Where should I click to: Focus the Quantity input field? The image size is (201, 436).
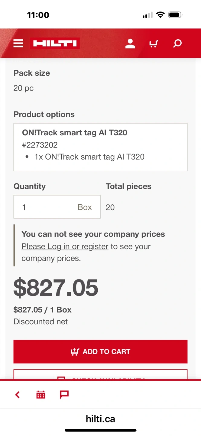57,207
